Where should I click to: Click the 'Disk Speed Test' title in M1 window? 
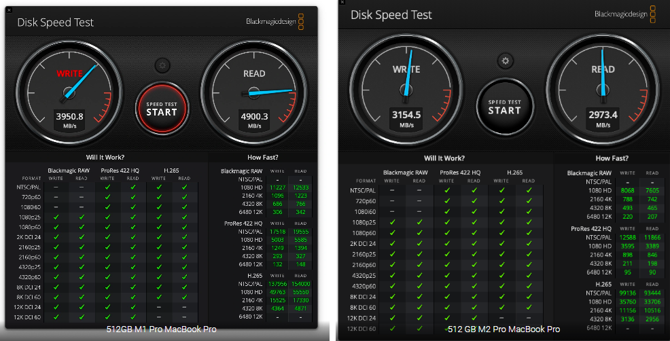pos(55,22)
